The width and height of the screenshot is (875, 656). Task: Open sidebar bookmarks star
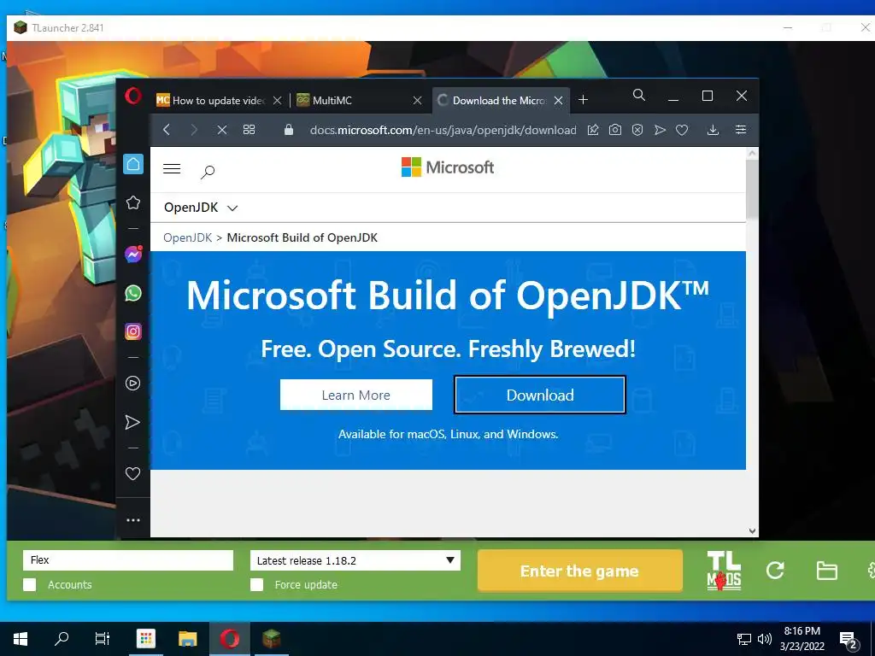pos(132,202)
